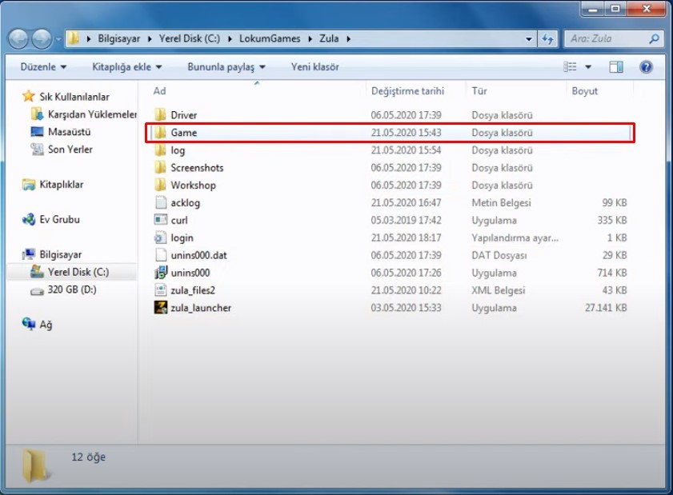Click the 05.03.2019 17:42 date for curl
Image resolution: width=673 pixels, height=495 pixels.
(406, 220)
